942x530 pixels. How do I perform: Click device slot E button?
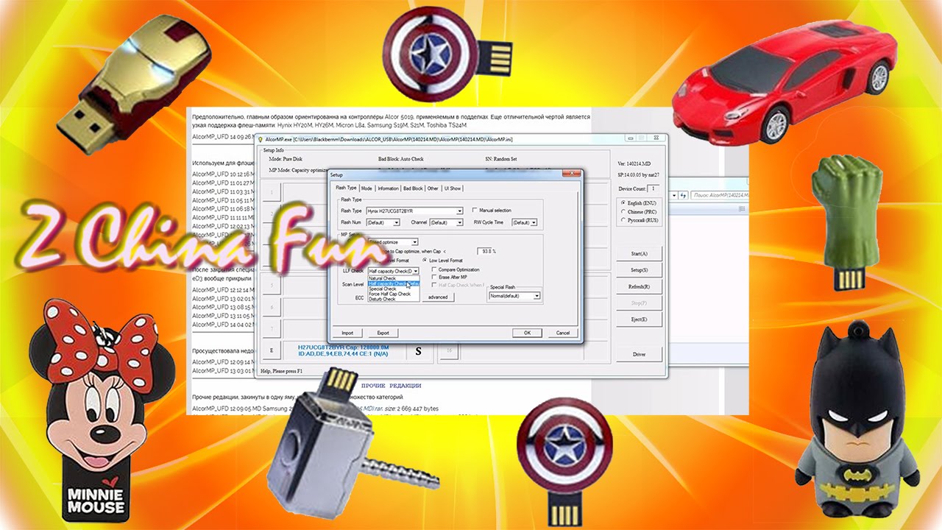(272, 351)
